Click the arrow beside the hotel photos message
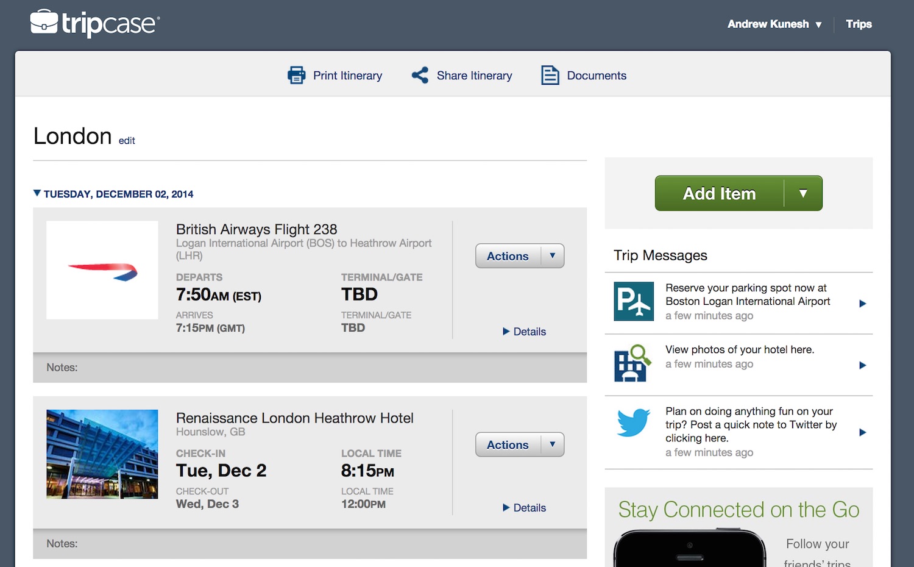The height and width of the screenshot is (567, 914). (x=862, y=365)
